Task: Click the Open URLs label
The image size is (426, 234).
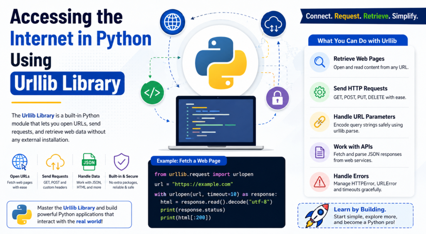Action: (x=20, y=176)
